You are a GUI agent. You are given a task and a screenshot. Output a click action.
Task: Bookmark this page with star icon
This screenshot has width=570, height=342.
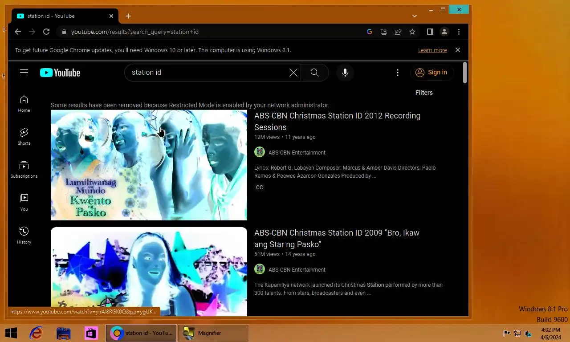pos(412,32)
